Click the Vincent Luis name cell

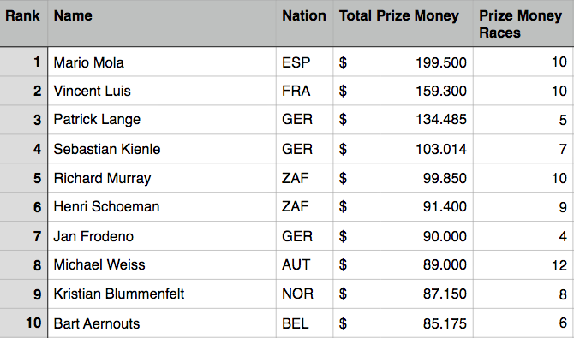[x=162, y=91]
